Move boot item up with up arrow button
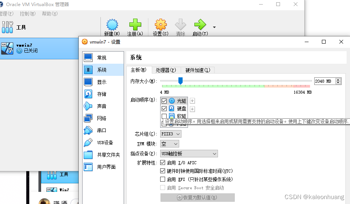350x204 pixels. [x=192, y=101]
